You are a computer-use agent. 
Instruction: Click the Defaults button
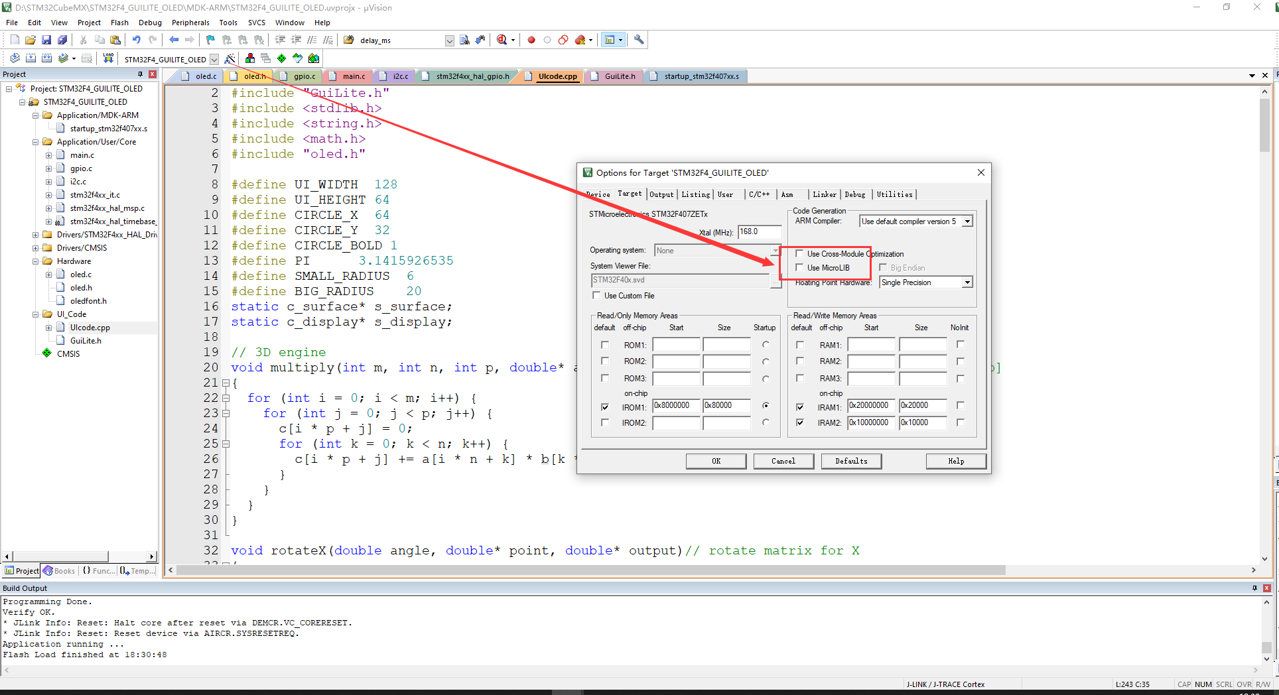(851, 460)
